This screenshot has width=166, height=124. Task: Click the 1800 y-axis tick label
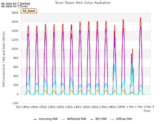(x=15, y=13)
